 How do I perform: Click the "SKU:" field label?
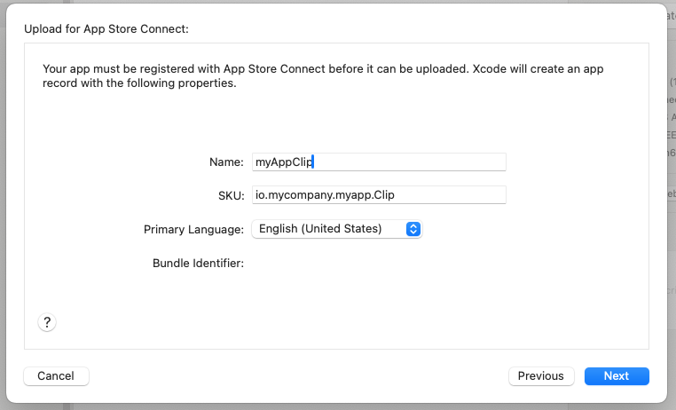pyautogui.click(x=230, y=195)
